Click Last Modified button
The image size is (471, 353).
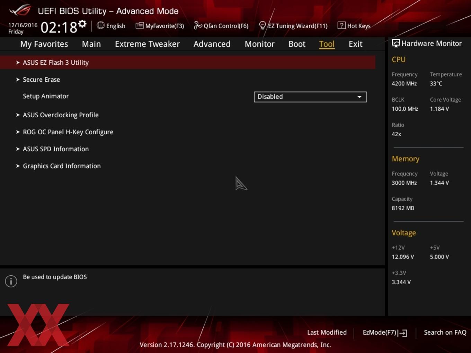tap(327, 332)
